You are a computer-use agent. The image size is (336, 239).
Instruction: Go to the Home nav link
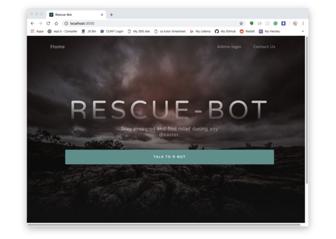tap(58, 46)
